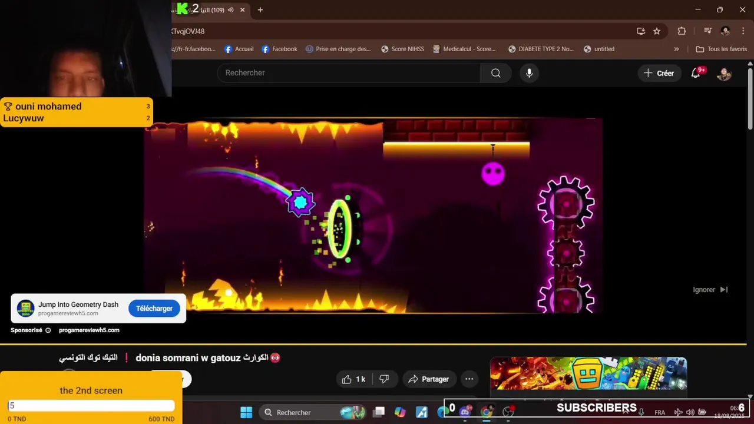The width and height of the screenshot is (754, 424).
Task: Open a new browser tab
Action: pos(260,10)
